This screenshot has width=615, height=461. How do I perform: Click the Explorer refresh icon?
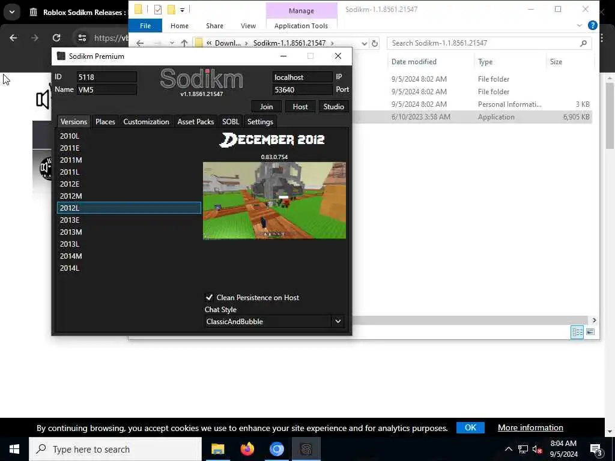pyautogui.click(x=375, y=43)
